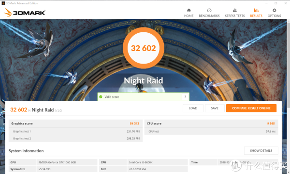
Task: Save the Night Raid result
Action: [x=215, y=108]
